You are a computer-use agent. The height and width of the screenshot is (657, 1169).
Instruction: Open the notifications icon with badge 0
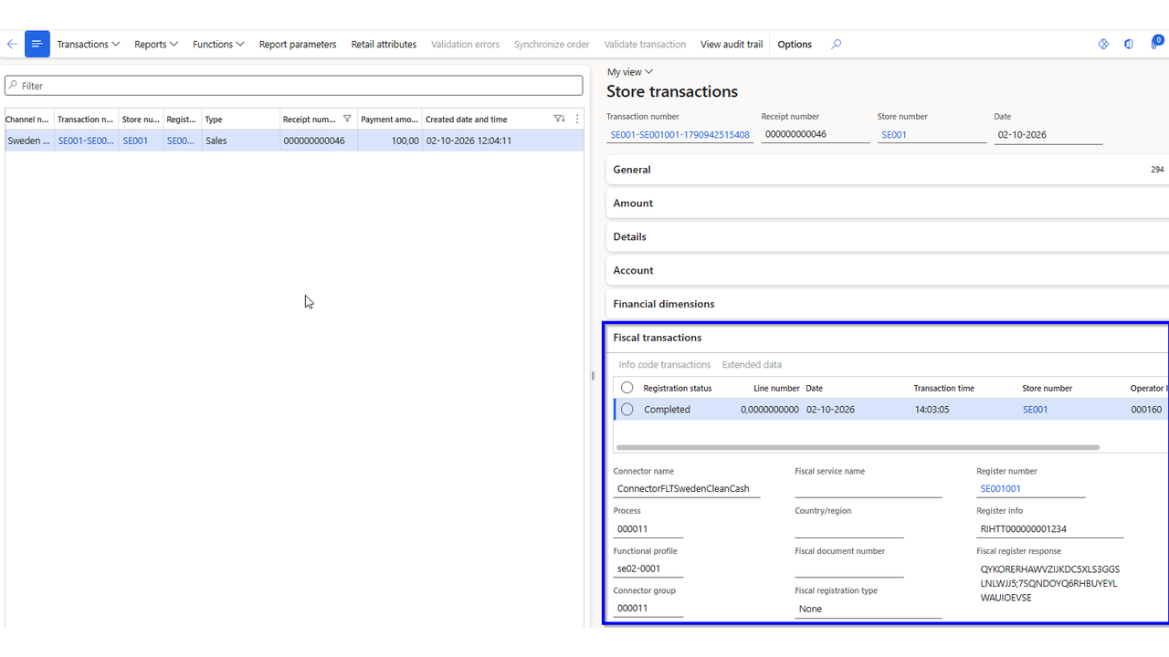pyautogui.click(x=1156, y=43)
